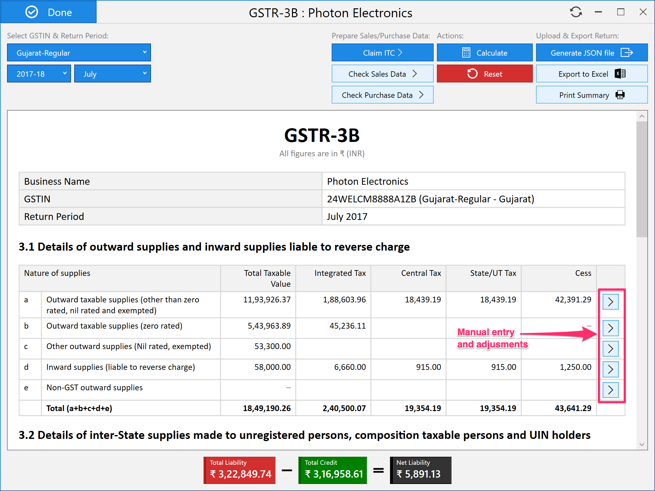Open the Gujarat-Regular GSTIN dropdown
Screen dimensions: 655x491
[x=79, y=53]
